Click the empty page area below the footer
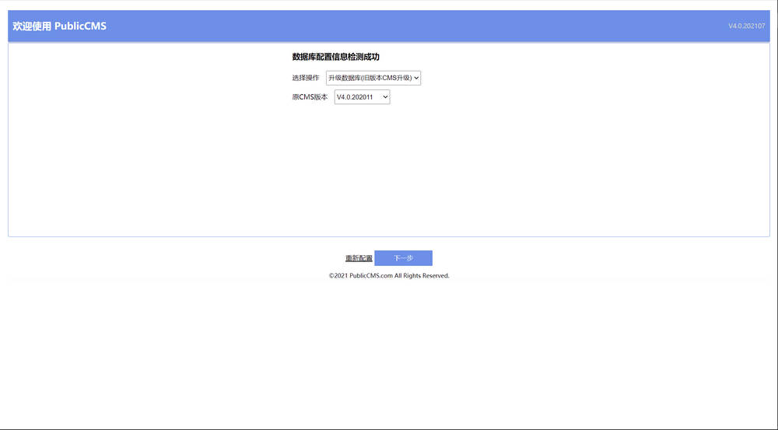Screen dimensions: 778x430 point(389,350)
